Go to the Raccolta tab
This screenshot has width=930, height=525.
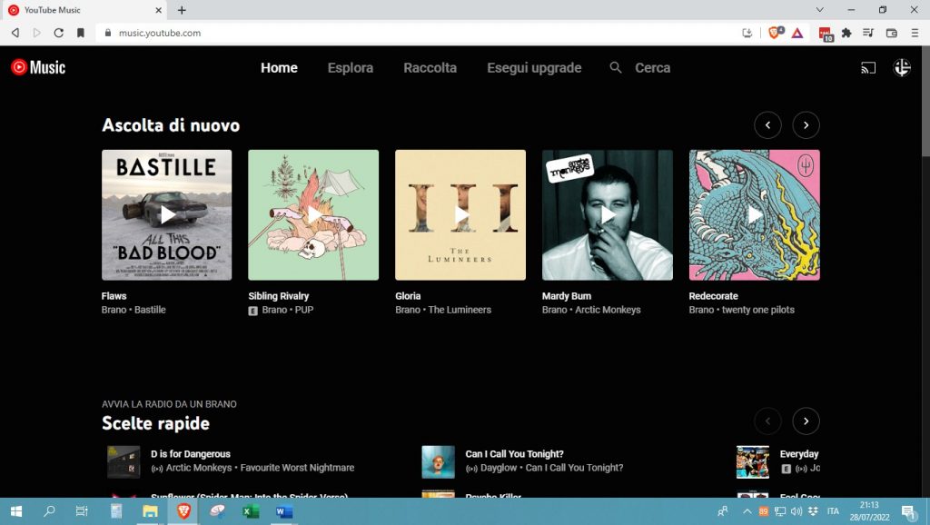tap(430, 68)
